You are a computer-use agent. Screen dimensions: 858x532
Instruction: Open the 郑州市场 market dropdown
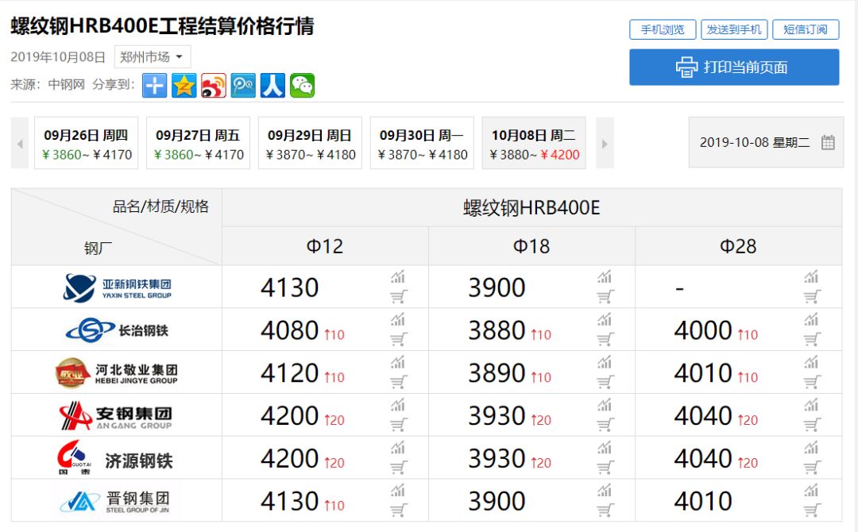click(x=152, y=57)
